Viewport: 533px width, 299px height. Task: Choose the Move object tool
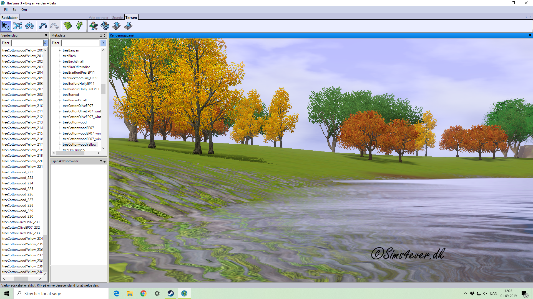(x=18, y=26)
